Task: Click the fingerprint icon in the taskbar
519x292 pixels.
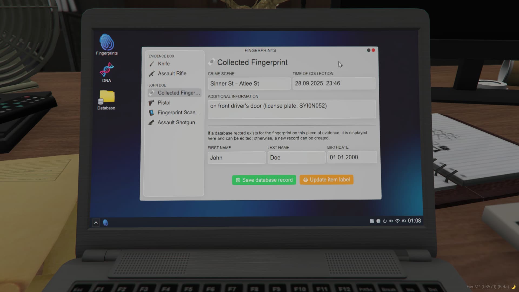Action: pyautogui.click(x=106, y=223)
